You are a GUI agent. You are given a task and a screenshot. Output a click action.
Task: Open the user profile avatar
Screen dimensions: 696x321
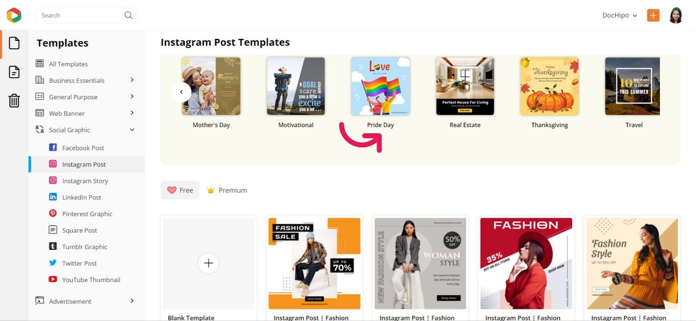[x=676, y=15]
